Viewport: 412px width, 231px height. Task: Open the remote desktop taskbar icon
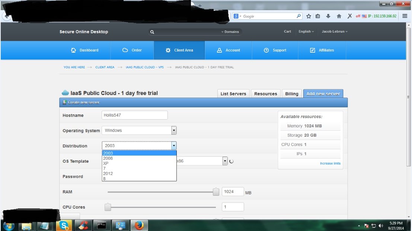(120, 225)
